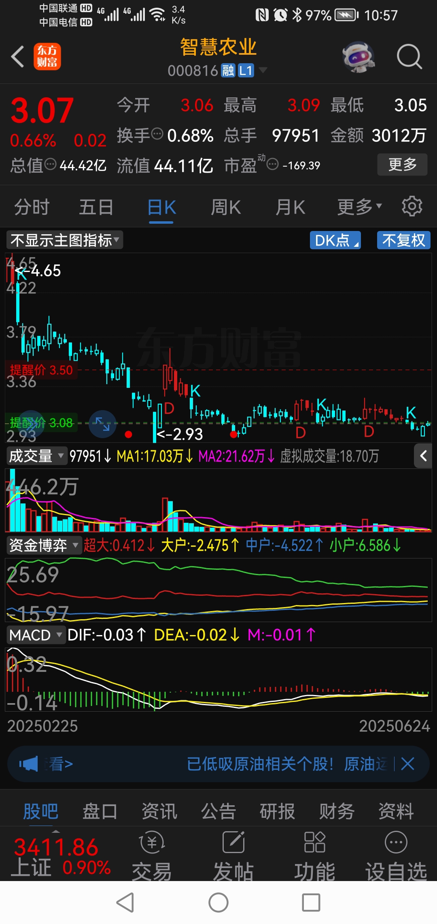437x924 pixels.
Task: Open 不显示主图指标 indicator dropdown
Action: point(65,240)
